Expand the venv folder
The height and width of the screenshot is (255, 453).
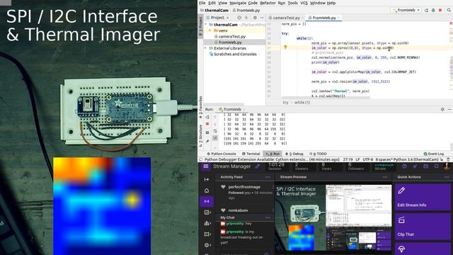coord(210,30)
